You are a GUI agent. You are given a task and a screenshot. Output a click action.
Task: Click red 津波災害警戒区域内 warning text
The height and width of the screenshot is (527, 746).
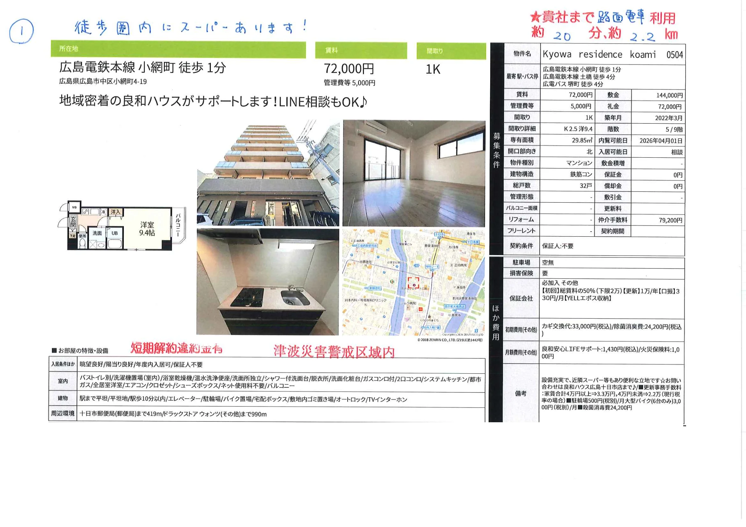pos(334,352)
